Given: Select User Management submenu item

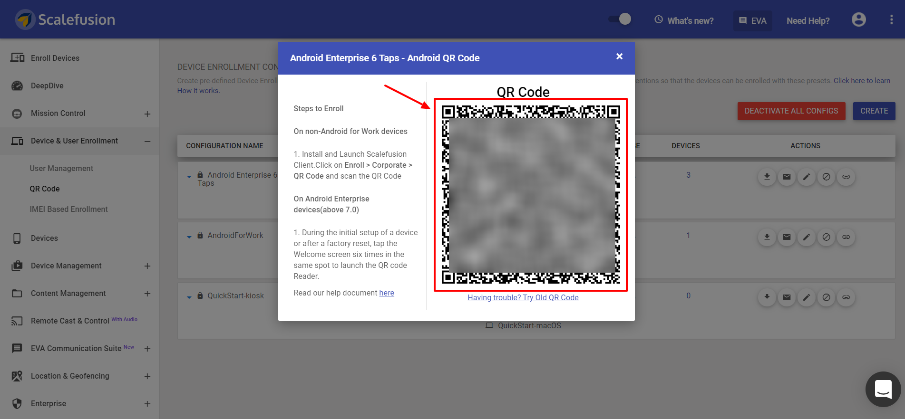Looking at the screenshot, I should tap(61, 168).
